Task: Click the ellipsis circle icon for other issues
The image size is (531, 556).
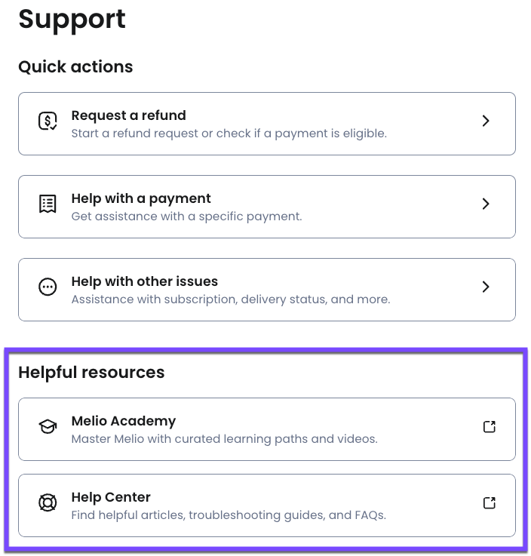Action: pyautogui.click(x=48, y=287)
